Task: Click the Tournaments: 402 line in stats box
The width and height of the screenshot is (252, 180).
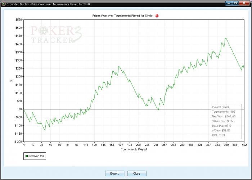Action: pos(224,112)
